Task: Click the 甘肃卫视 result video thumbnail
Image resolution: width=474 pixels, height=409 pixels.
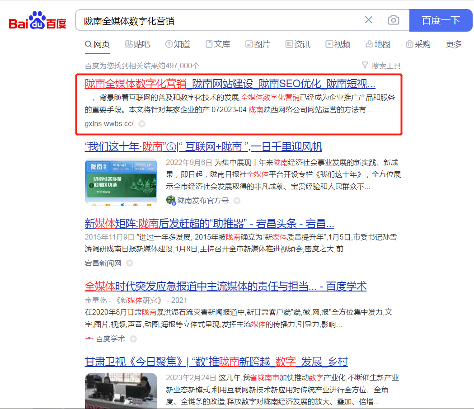Action: pyautogui.click(x=121, y=391)
